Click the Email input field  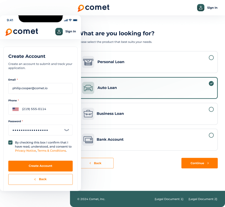pos(40,88)
